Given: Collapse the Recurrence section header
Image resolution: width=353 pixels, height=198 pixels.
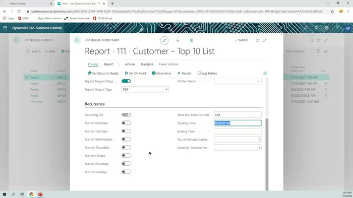Looking at the screenshot, I should pos(95,104).
